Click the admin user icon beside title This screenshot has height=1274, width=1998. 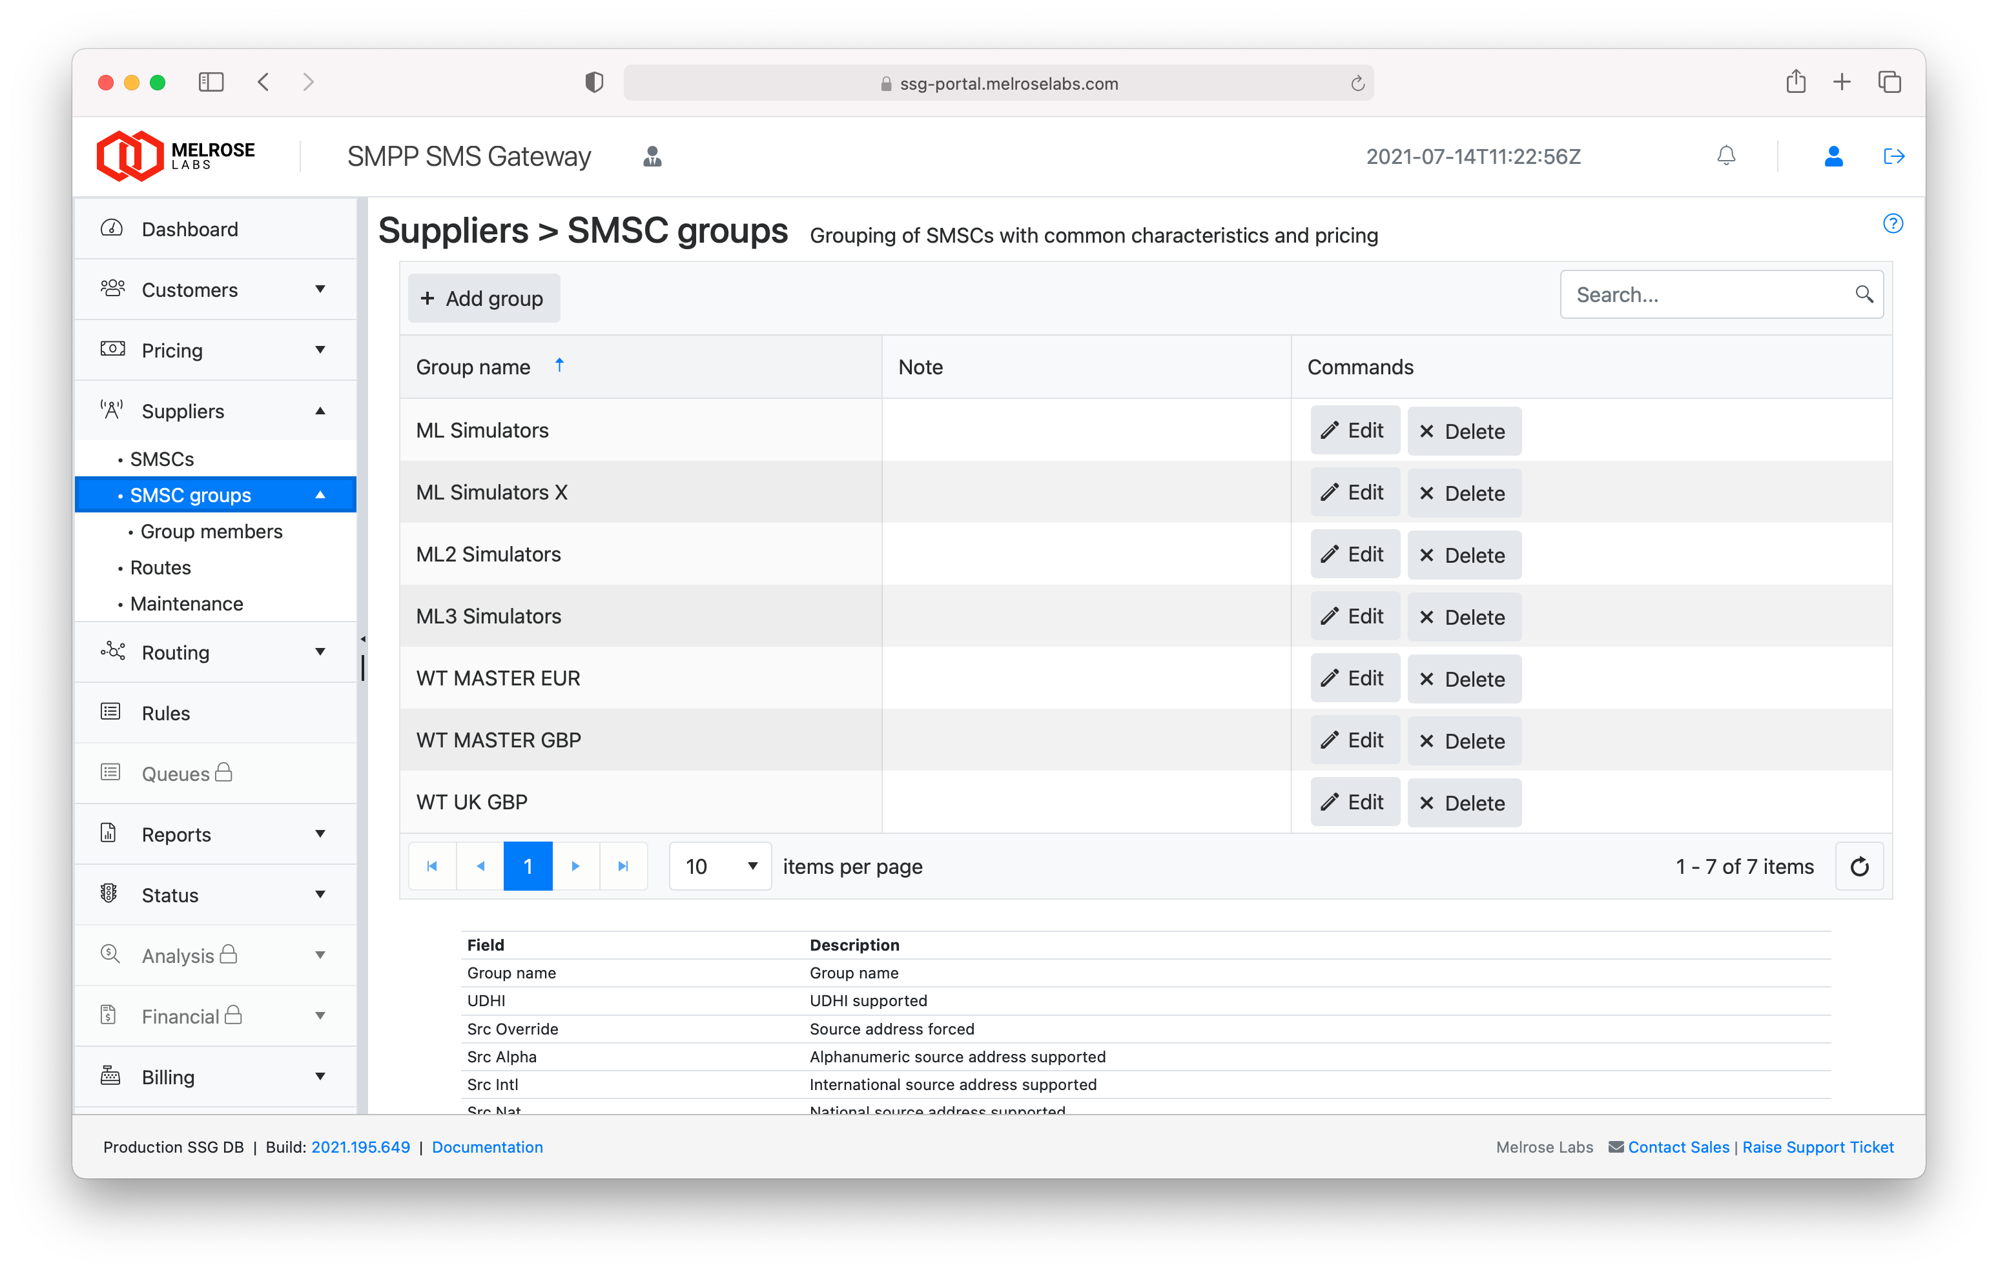click(x=652, y=156)
